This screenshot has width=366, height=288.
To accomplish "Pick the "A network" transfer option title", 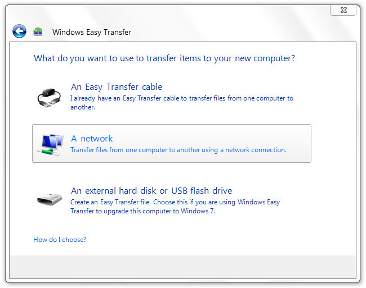I will click(x=92, y=139).
